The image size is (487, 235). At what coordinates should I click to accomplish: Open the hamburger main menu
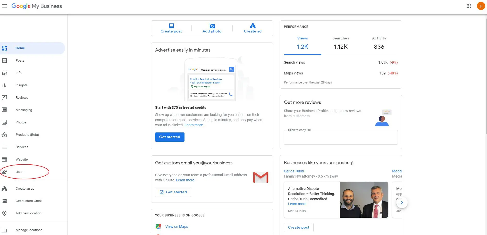[x=4, y=6]
